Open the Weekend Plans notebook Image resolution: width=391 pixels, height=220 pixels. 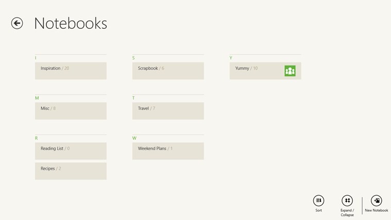167,151
